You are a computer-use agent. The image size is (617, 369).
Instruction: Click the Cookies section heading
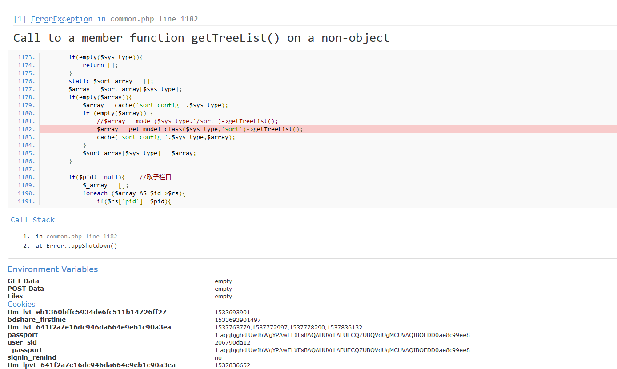click(21, 304)
